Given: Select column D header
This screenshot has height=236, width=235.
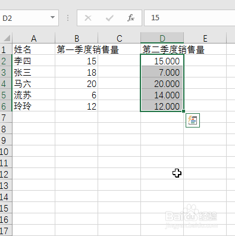Looking at the screenshot, I should [x=162, y=38].
